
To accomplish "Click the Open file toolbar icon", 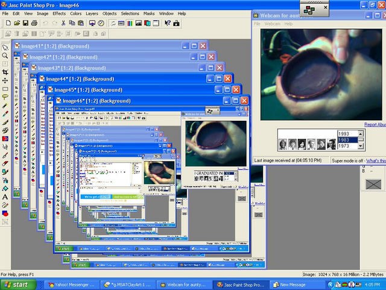I will tap(17, 23).
